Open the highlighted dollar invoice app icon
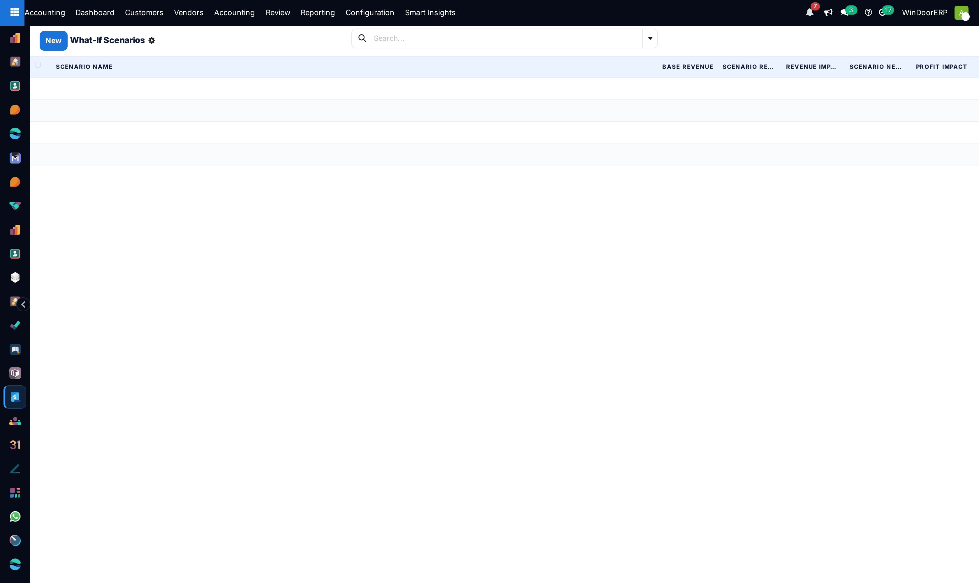979x583 pixels. click(15, 397)
